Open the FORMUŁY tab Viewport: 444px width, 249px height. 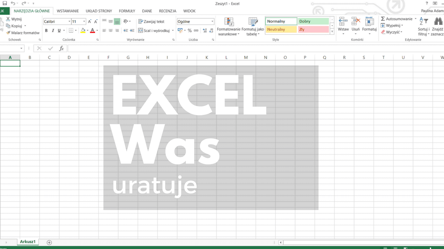point(127,11)
